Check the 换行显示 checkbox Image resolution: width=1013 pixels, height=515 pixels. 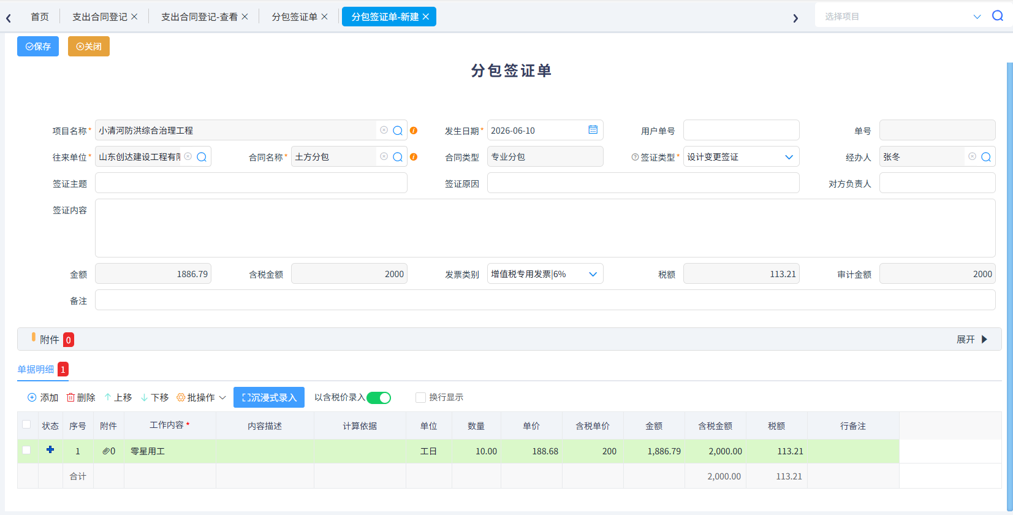click(420, 397)
